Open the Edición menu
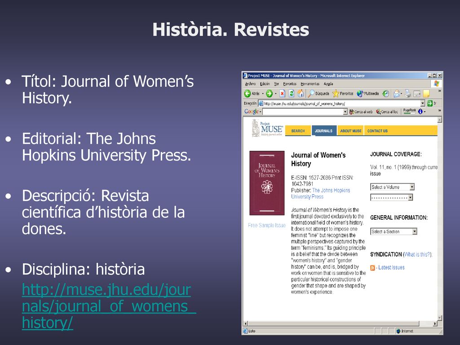Screen dimensions: 460x345 (x=265, y=84)
